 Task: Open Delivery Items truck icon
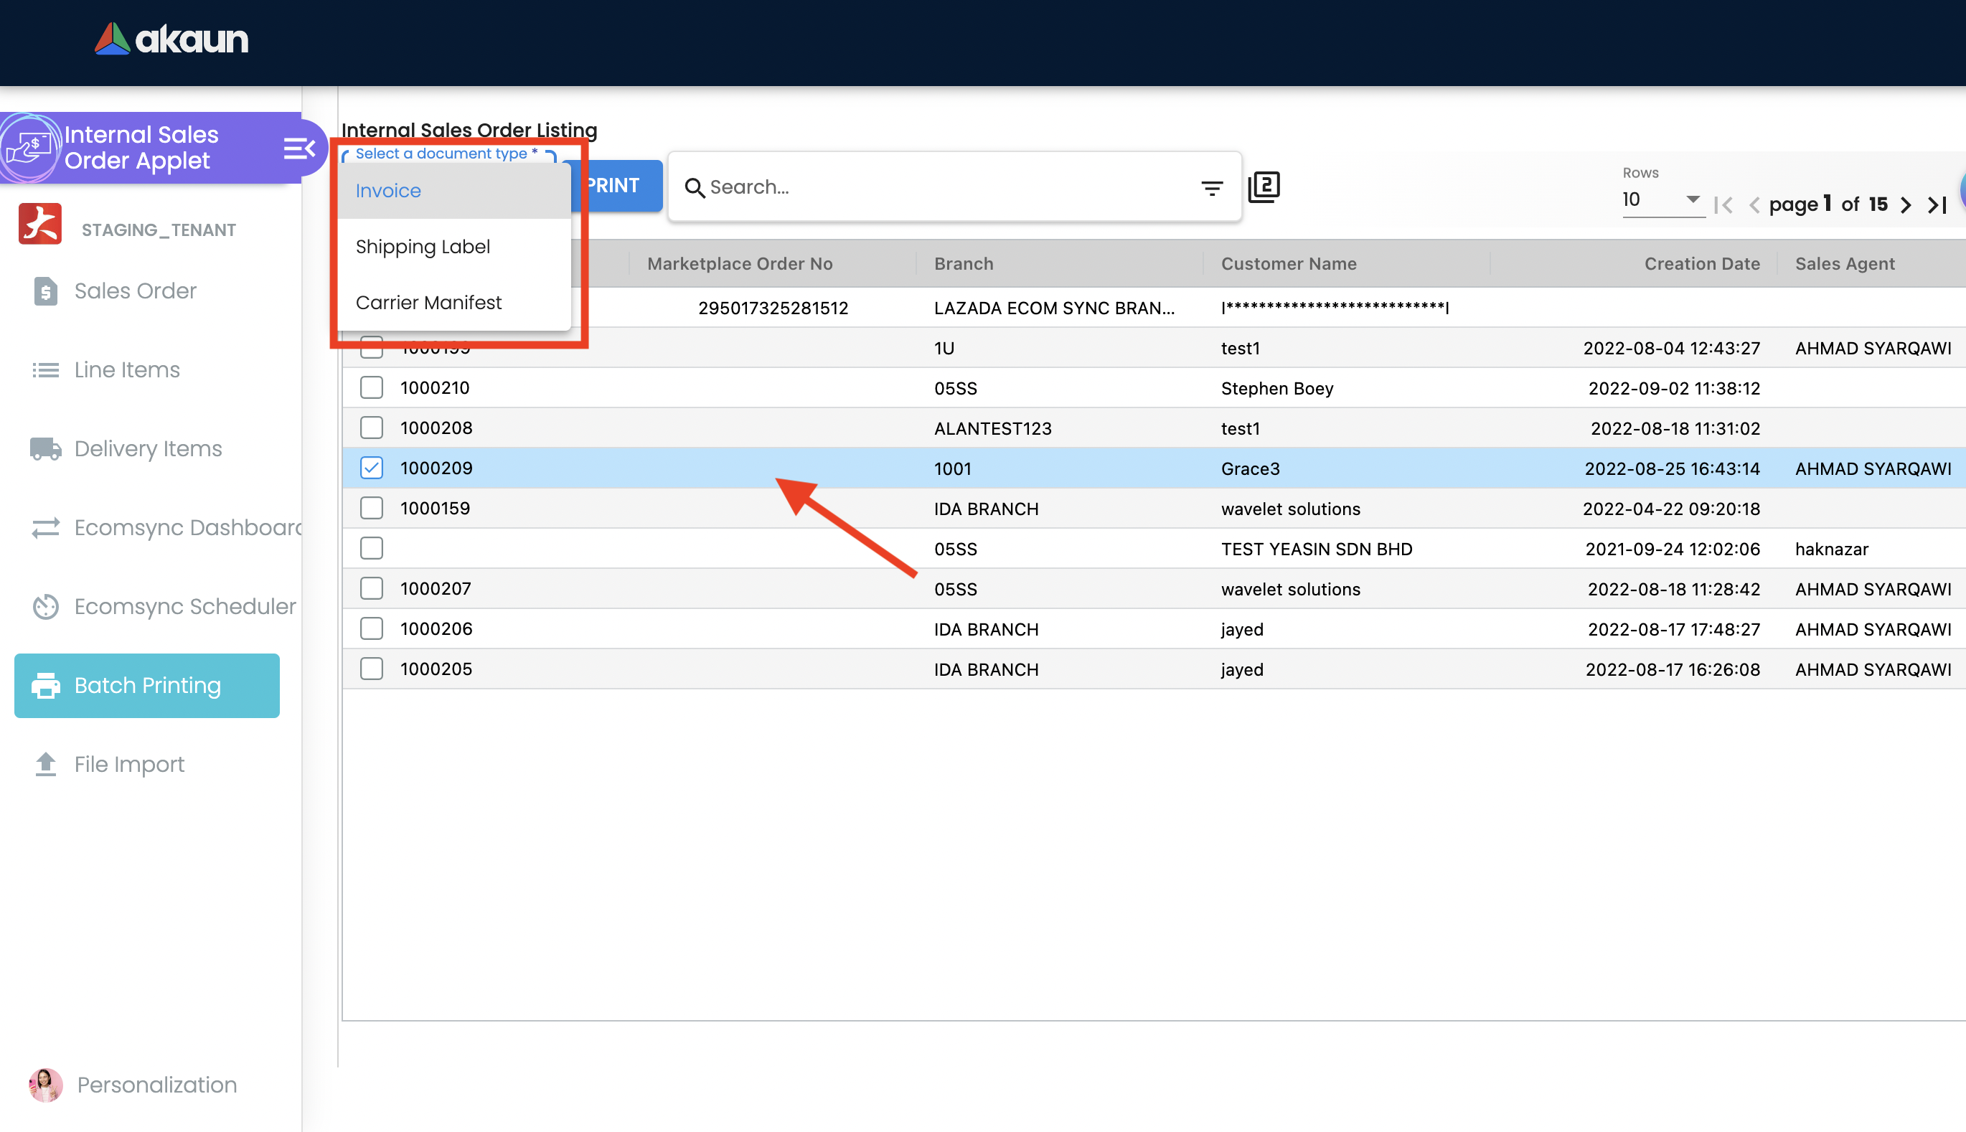click(45, 448)
